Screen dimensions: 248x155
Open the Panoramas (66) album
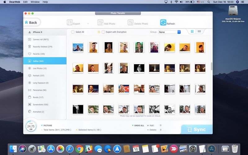pyautogui.click(x=45, y=90)
